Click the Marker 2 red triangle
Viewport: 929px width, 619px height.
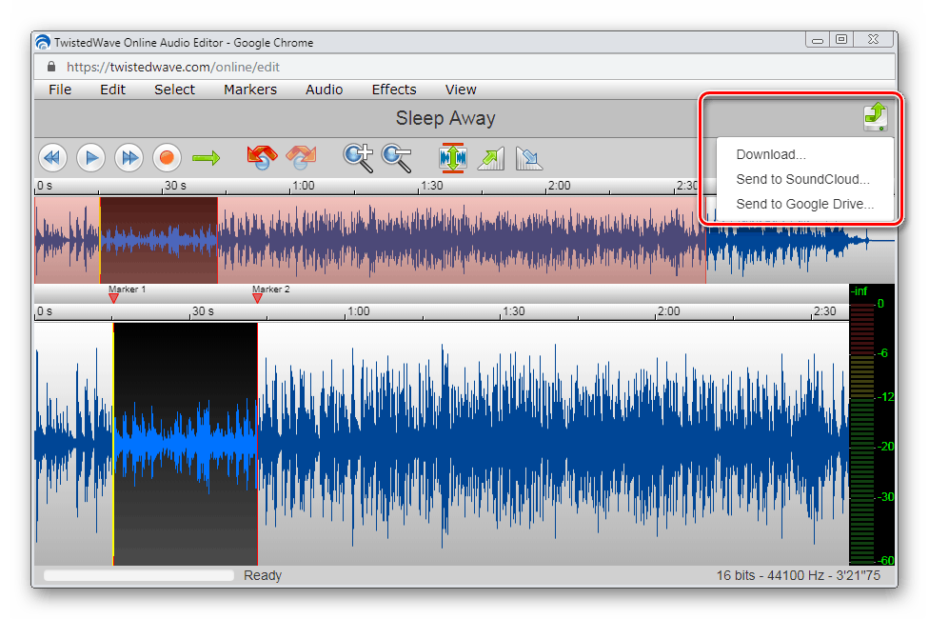[x=257, y=298]
